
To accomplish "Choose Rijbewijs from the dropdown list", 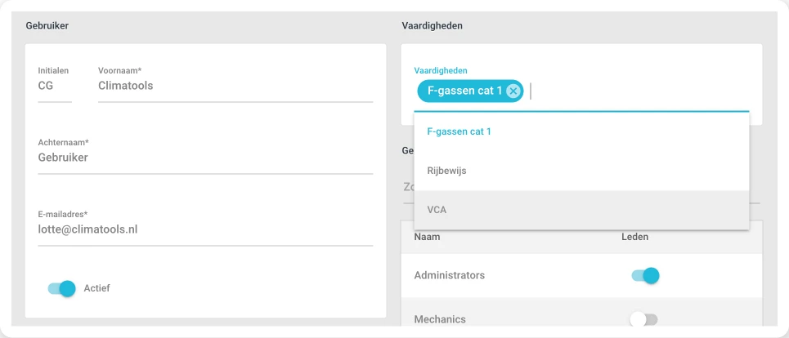I will [581, 171].
